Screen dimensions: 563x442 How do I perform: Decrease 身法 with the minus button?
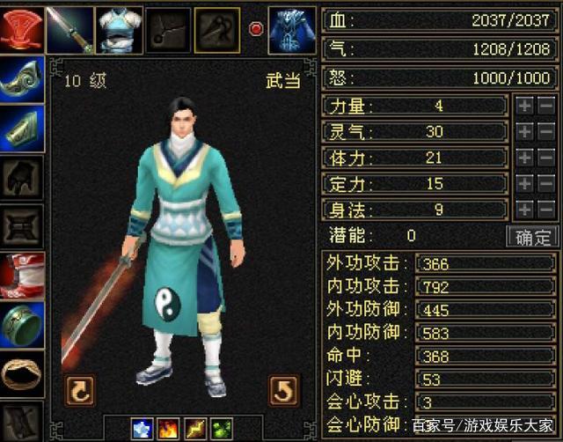click(x=546, y=210)
